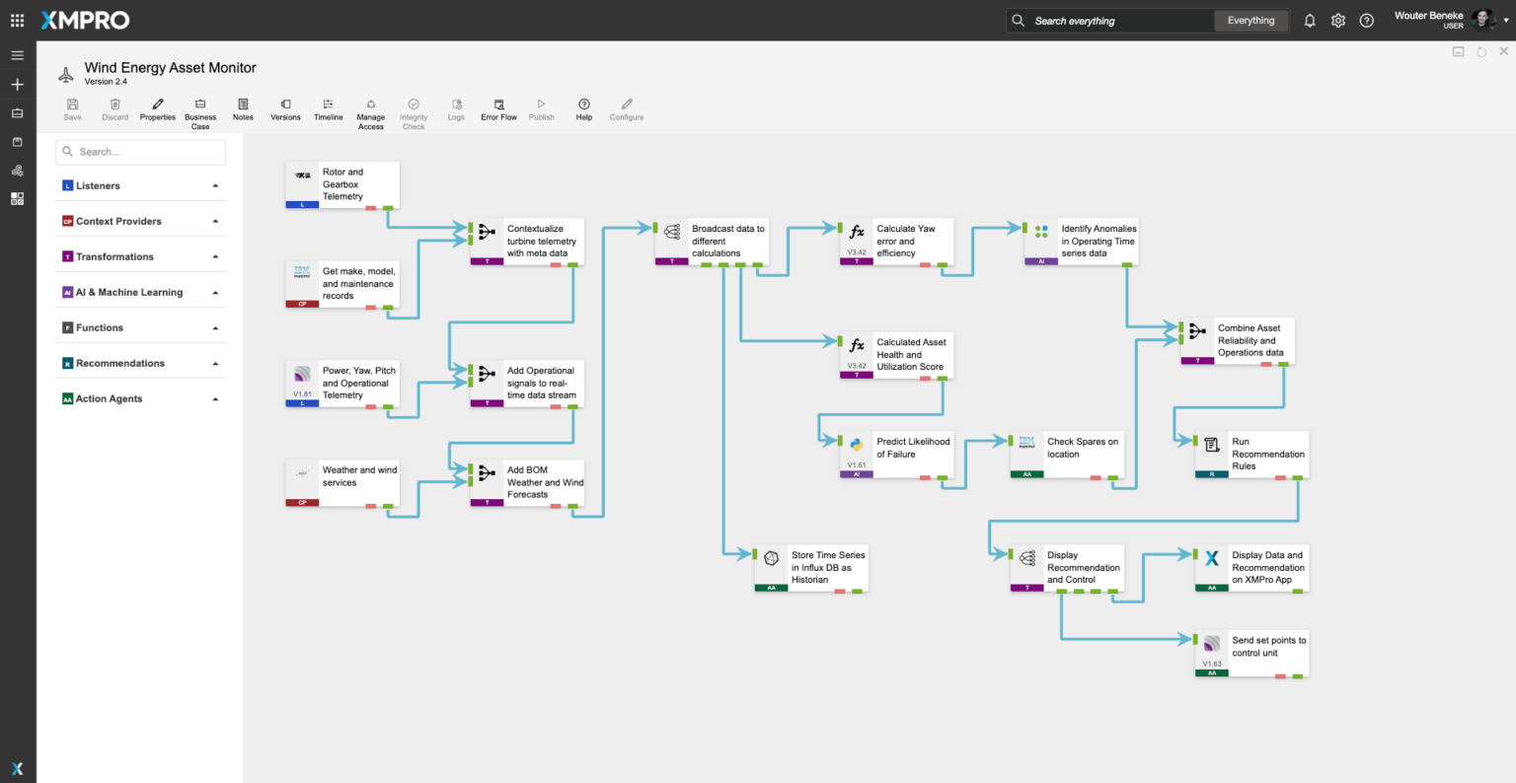Click the Help button in toolbar

click(x=584, y=108)
